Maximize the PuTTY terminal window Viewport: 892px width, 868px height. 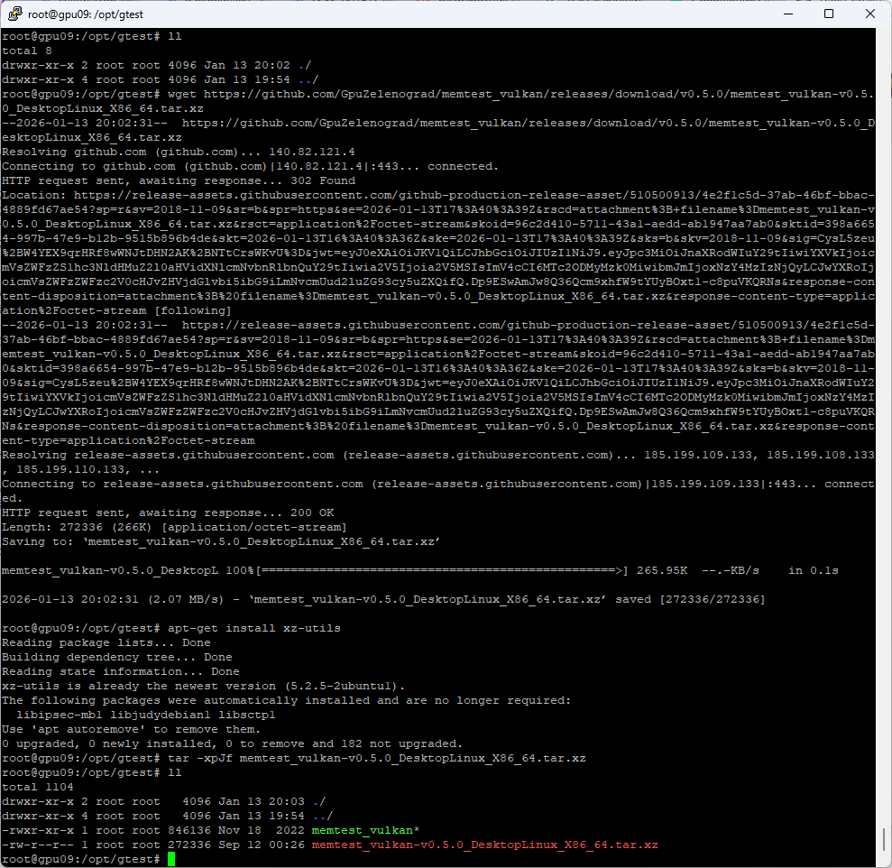tap(828, 14)
